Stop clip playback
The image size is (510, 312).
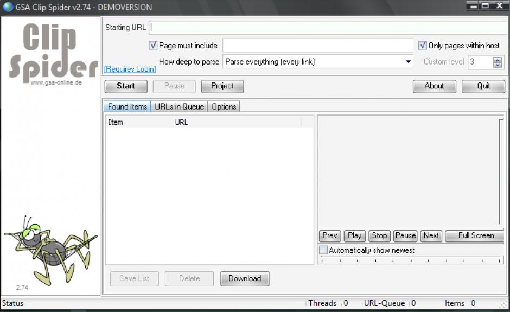pyautogui.click(x=380, y=235)
